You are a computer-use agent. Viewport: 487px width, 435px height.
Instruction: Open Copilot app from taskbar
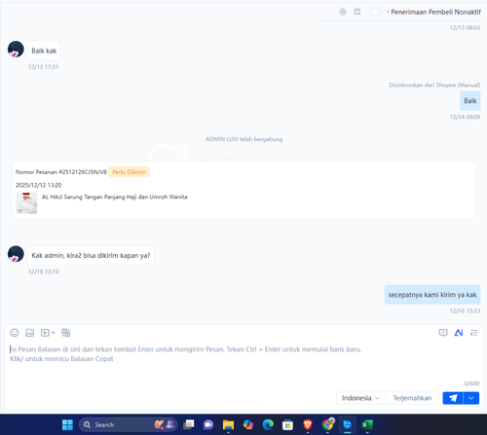pos(248,424)
